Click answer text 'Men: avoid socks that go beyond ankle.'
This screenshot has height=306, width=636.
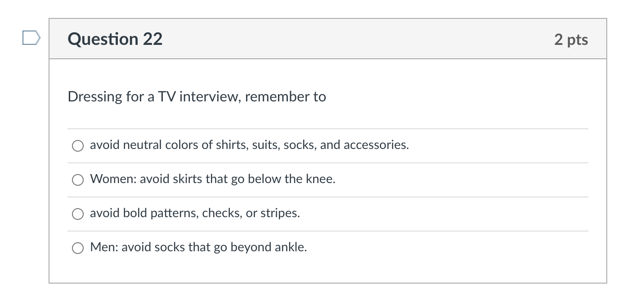click(x=198, y=247)
